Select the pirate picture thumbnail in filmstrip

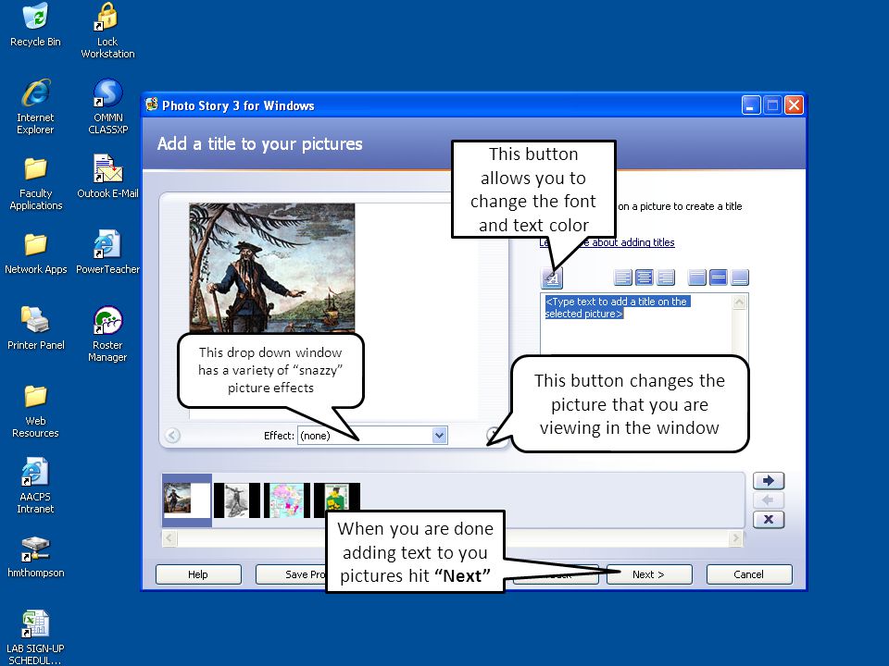point(187,500)
